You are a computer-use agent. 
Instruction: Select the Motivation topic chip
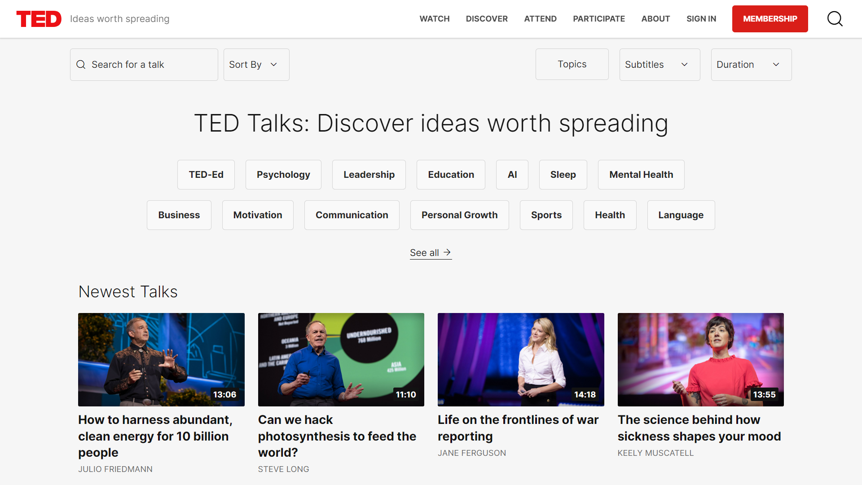point(258,215)
